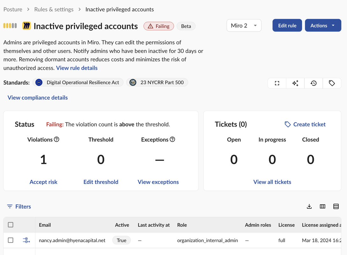This screenshot has width=347, height=255.
Task: Download the violations table
Action: point(309,207)
